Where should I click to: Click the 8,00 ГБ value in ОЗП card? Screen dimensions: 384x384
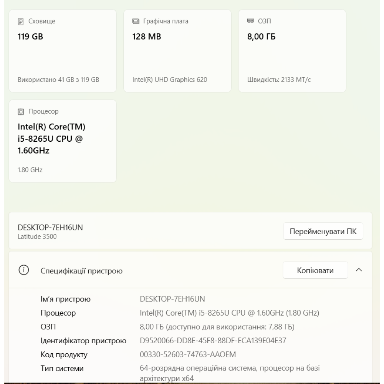pos(261,37)
